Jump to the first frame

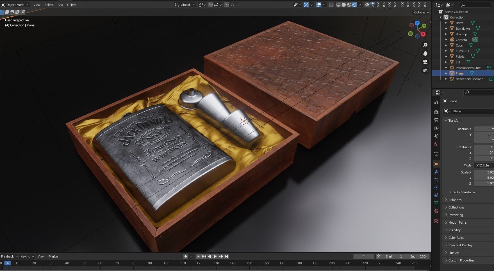click(198, 256)
